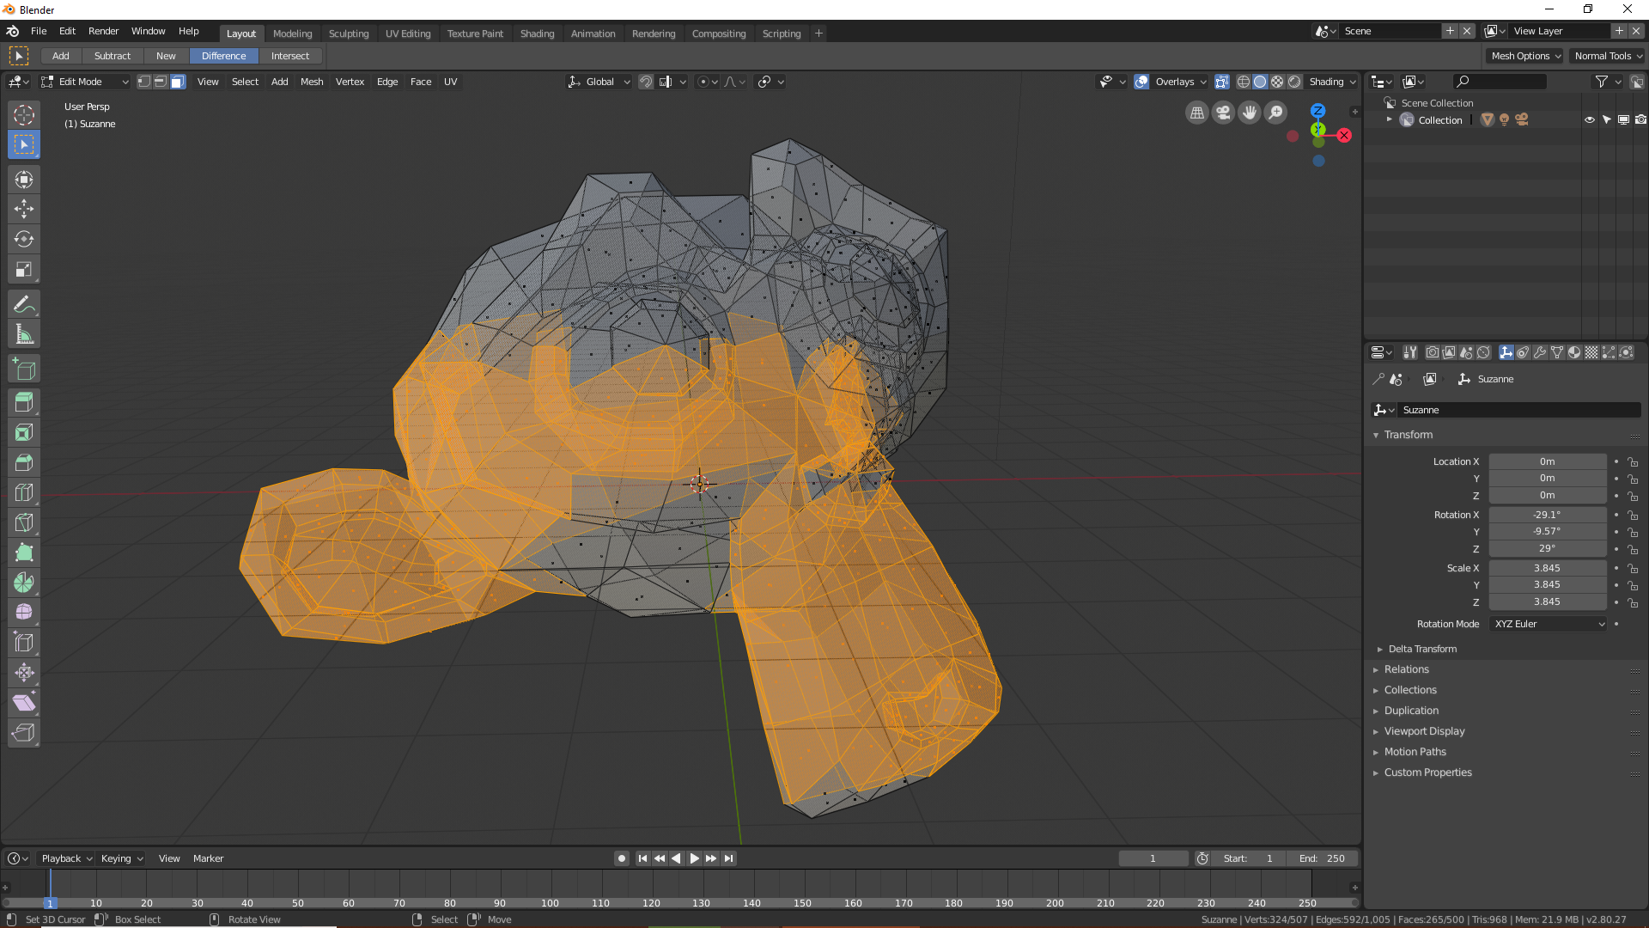
Task: Toggle camera view navigation icon
Action: coord(1223,113)
